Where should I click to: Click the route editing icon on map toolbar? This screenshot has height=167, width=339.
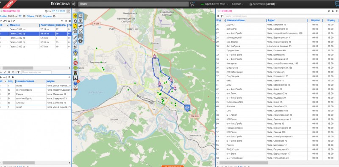pyautogui.click(x=81, y=31)
